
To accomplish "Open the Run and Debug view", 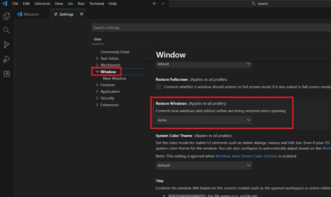I will click(7, 59).
